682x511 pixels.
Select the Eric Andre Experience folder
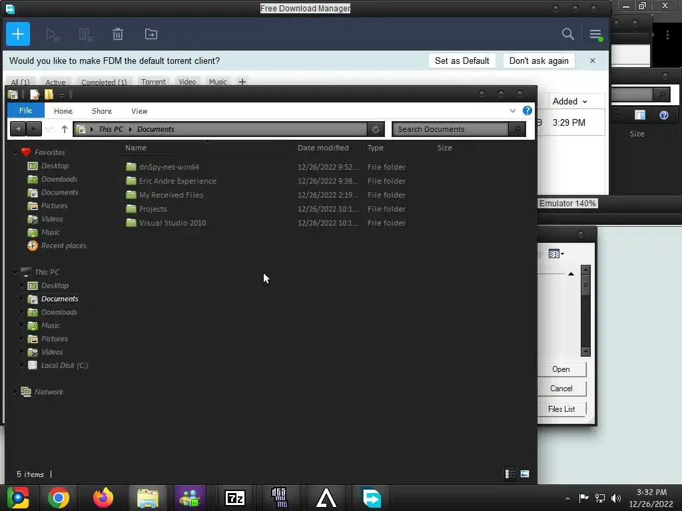tap(177, 181)
